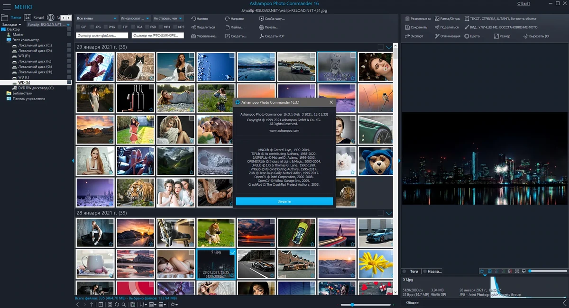Click Поделиться in the editor toolbar
This screenshot has width=569, height=308.
tap(446, 27)
